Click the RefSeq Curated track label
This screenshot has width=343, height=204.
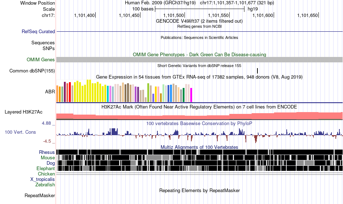coord(38,31)
